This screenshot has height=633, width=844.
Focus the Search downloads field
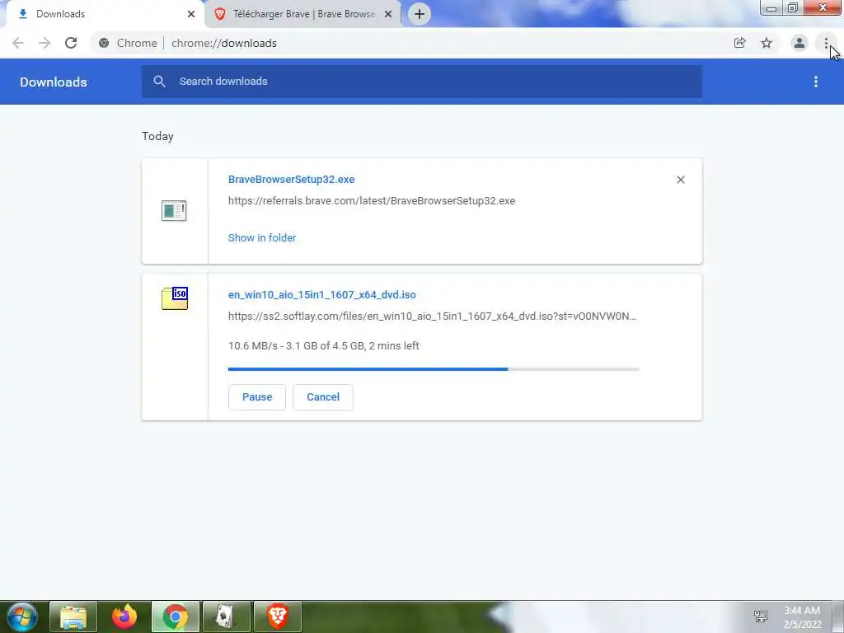[x=421, y=82]
